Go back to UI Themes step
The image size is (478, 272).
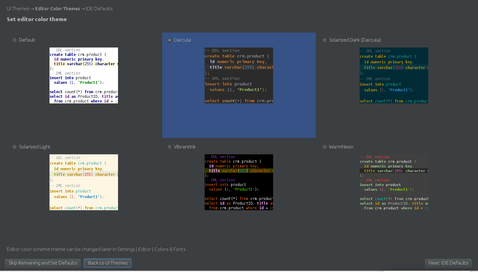pos(108,263)
